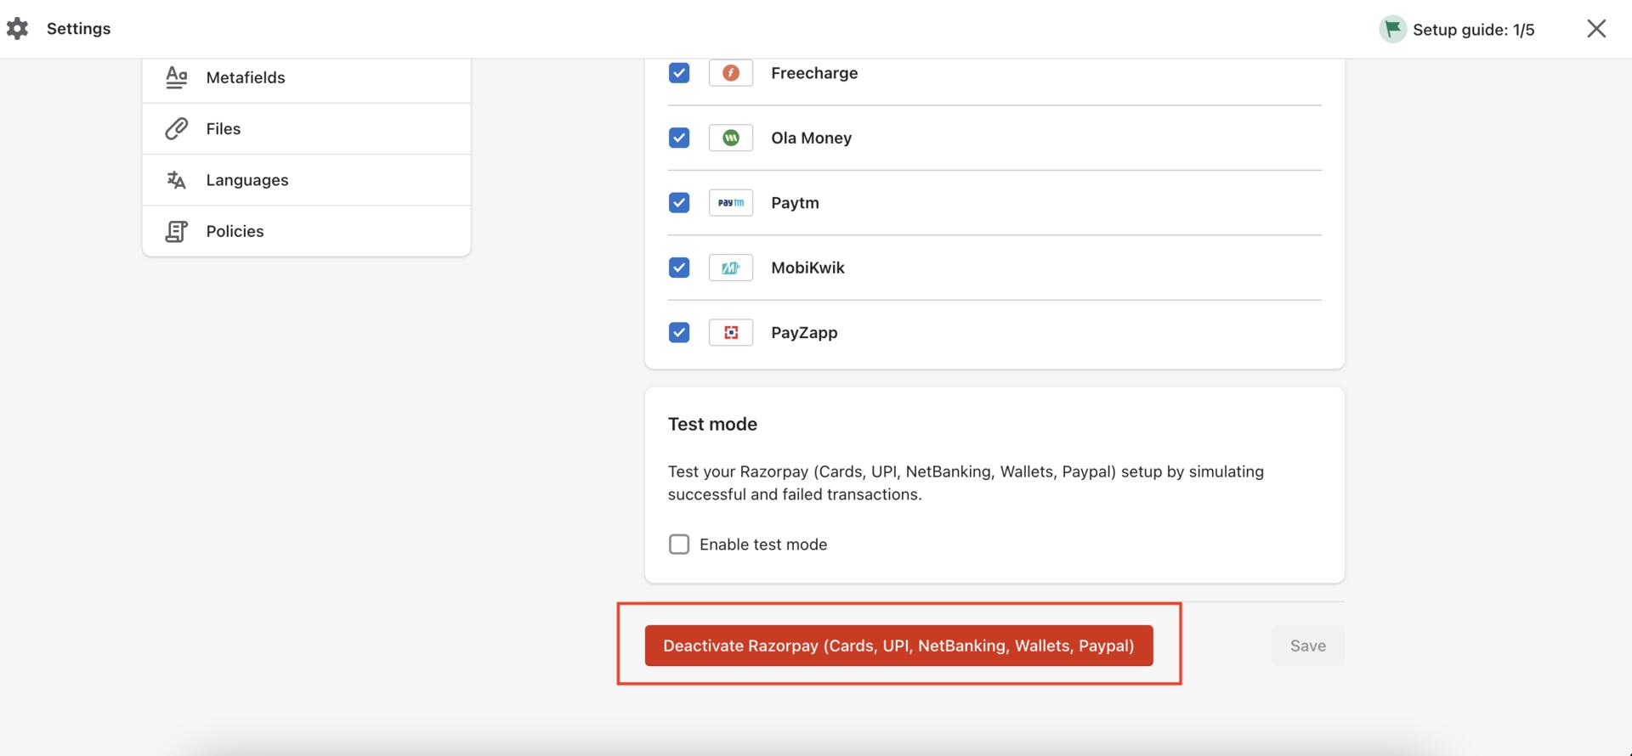Image resolution: width=1632 pixels, height=756 pixels.
Task: Click the Enable test mode label
Action: (x=763, y=544)
